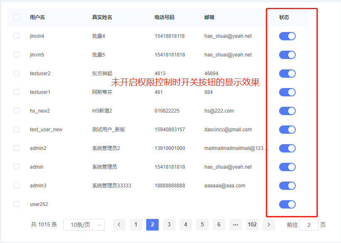Open page 6 of results
The height and width of the screenshot is (243, 341).
(219, 225)
